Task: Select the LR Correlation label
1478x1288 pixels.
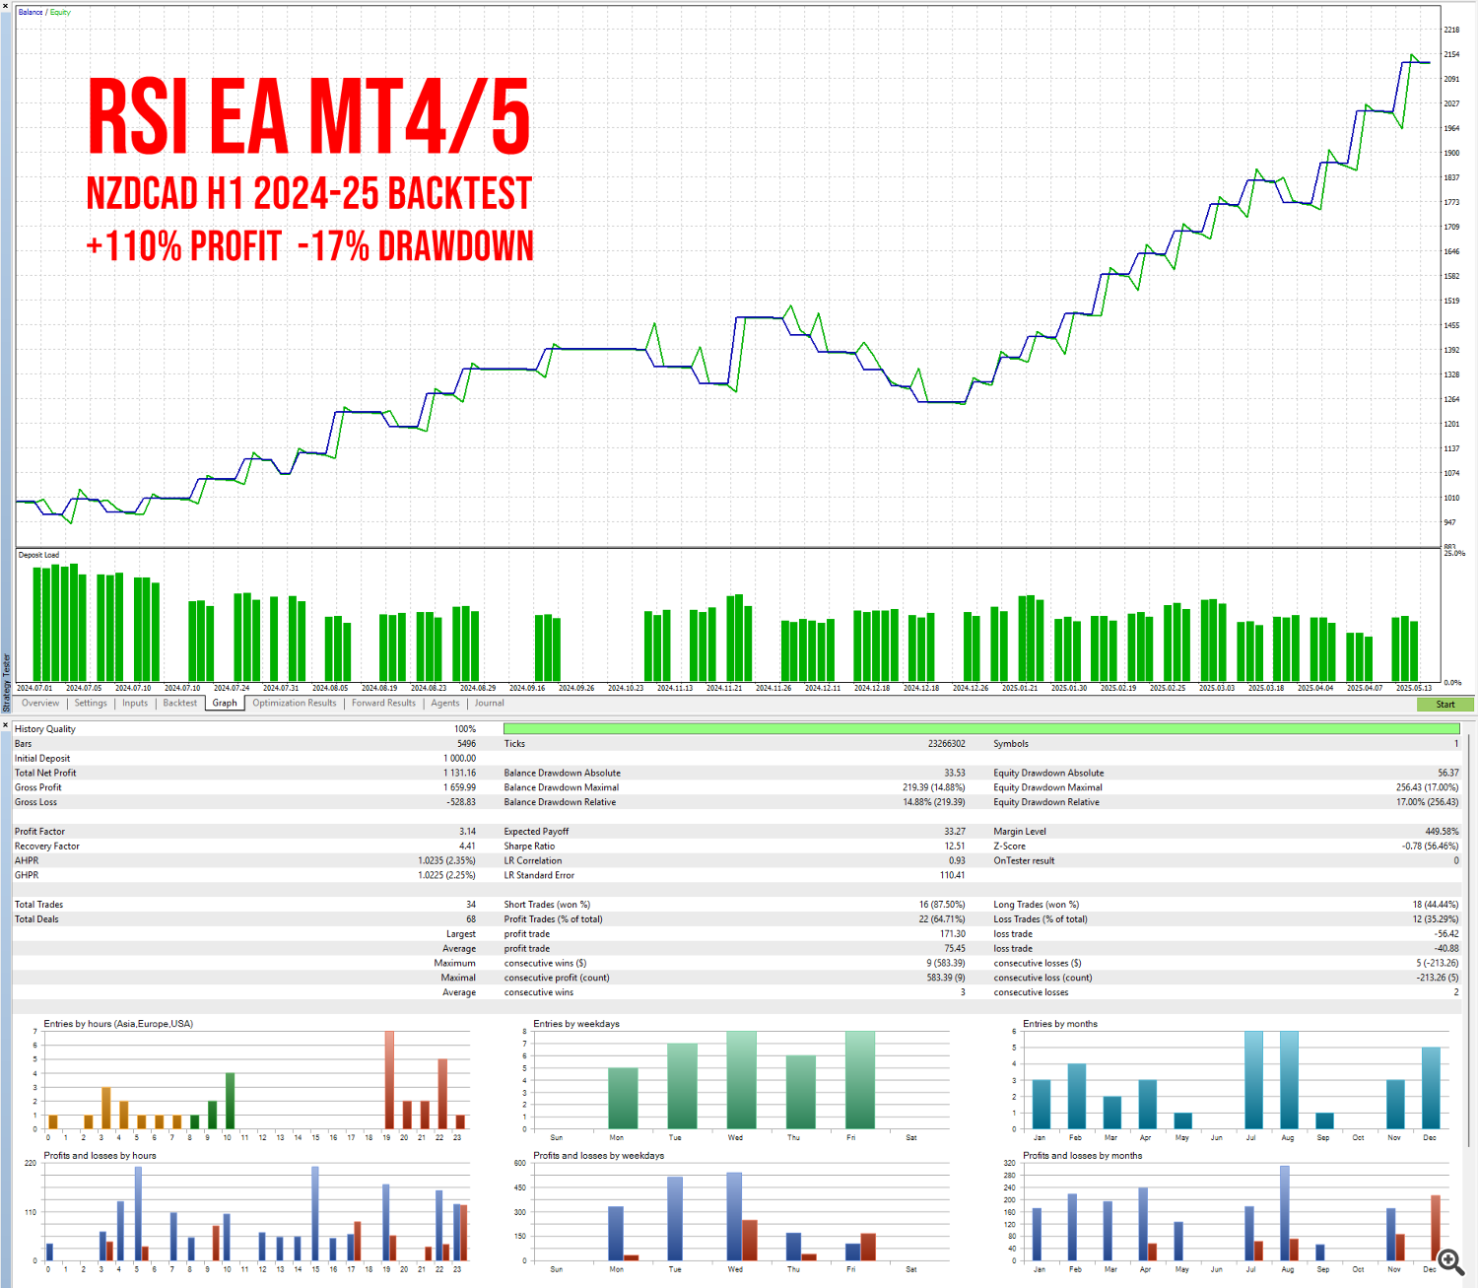Action: pyautogui.click(x=533, y=860)
